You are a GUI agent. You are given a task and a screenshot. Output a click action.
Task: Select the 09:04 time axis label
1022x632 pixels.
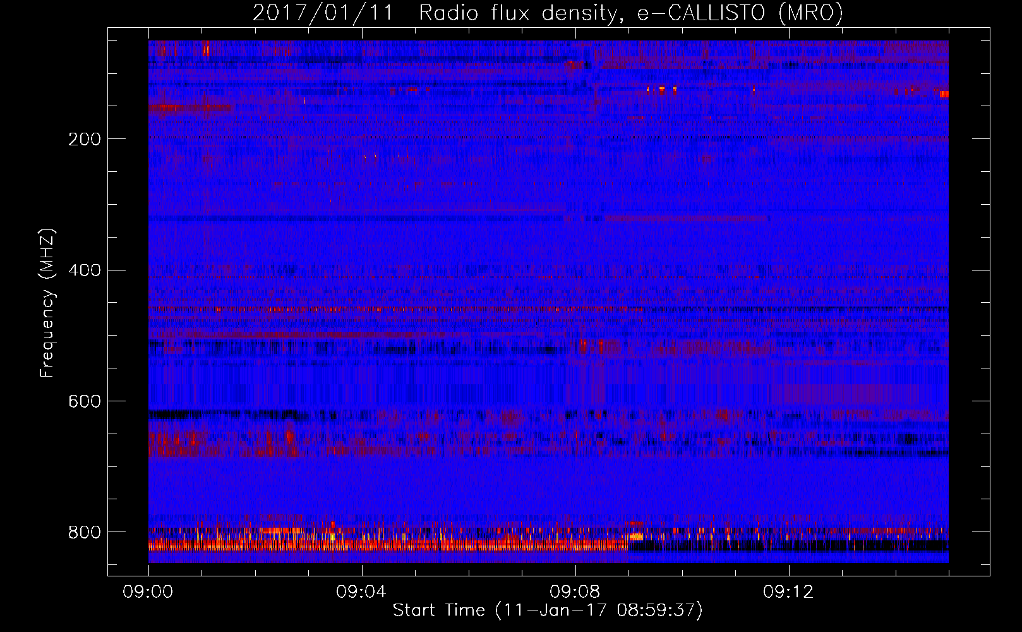point(361,592)
